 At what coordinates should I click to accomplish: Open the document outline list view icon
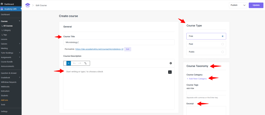coord(85,63)
